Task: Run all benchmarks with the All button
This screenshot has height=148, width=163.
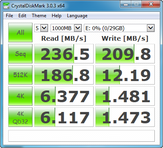Action: [20, 32]
